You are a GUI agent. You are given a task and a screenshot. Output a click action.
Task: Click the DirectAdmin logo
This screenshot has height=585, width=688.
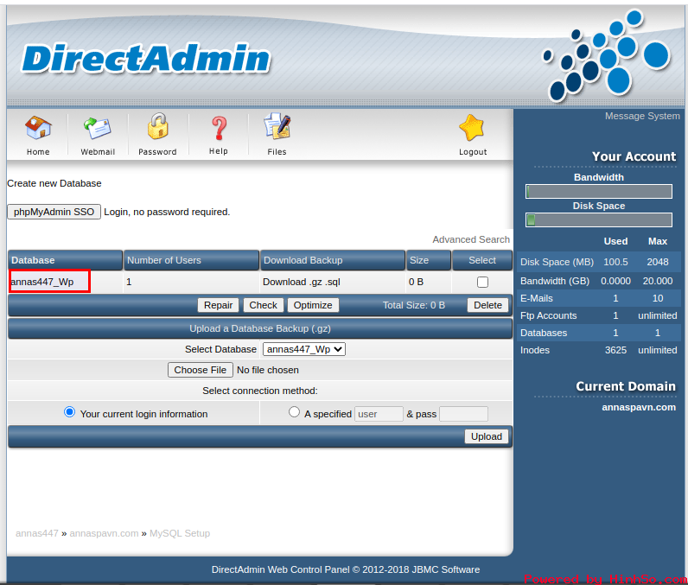[146, 58]
